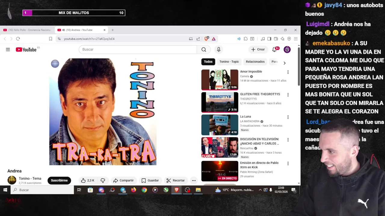Switch to the Niño Pollo browser tab
The width and height of the screenshot is (385, 216).
tap(27, 30)
